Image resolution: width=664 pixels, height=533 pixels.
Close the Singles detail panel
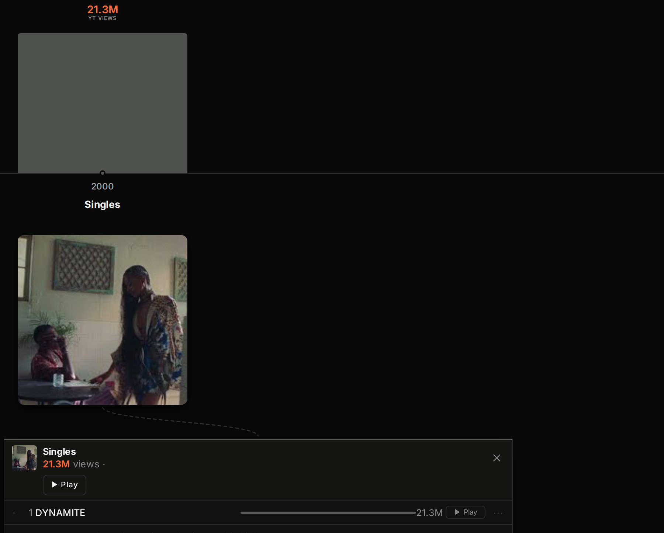tap(497, 458)
